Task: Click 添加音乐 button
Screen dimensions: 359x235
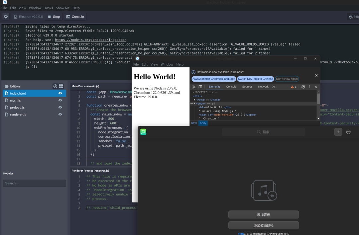Action: 264,215
